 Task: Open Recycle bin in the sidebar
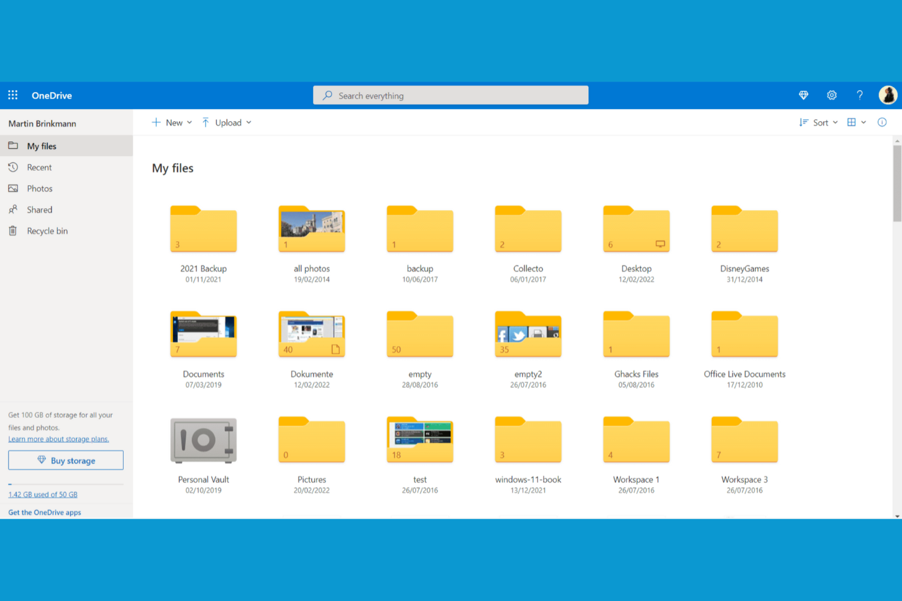(66, 231)
